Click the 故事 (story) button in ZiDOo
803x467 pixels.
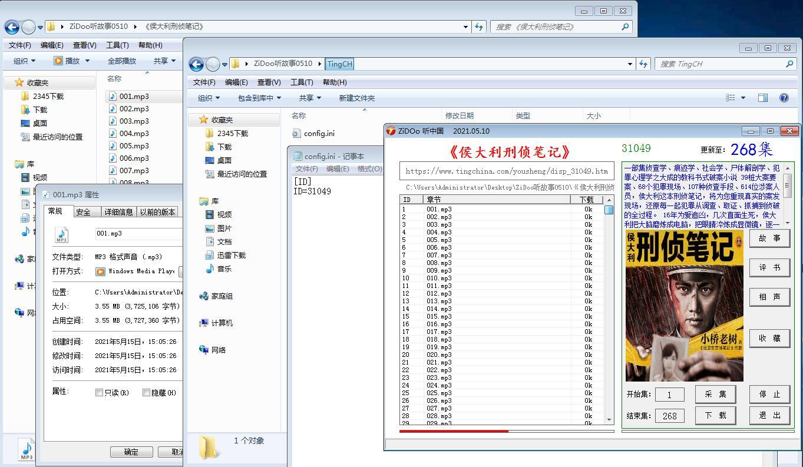(x=769, y=239)
